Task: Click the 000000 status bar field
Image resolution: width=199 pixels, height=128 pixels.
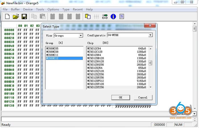Action: point(160,125)
